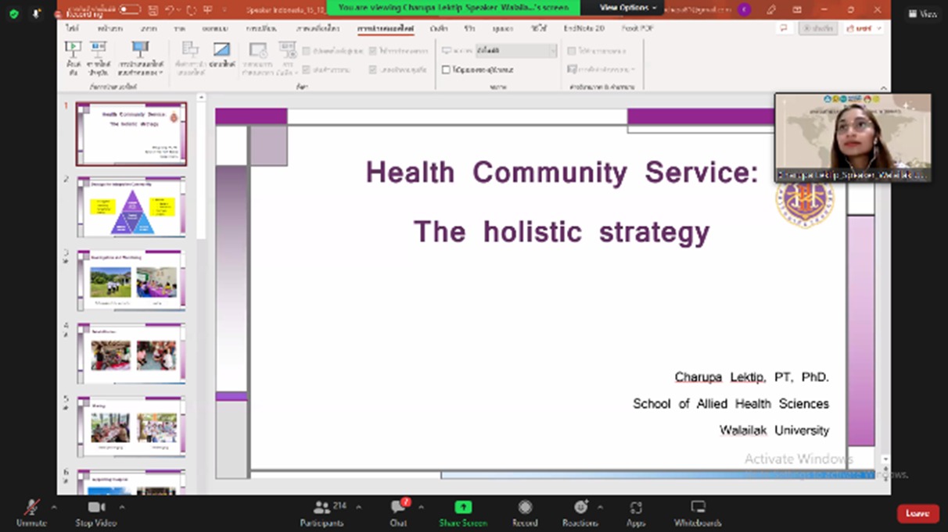Open the Whiteboards icon
Viewport: 948px width, 532px height.
tap(698, 508)
